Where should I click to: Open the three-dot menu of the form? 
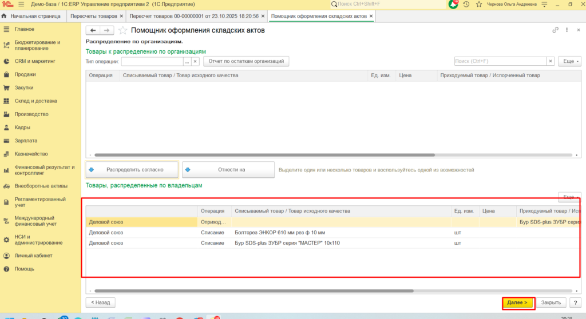[567, 30]
